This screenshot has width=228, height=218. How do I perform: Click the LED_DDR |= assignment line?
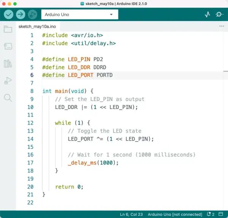96,107
